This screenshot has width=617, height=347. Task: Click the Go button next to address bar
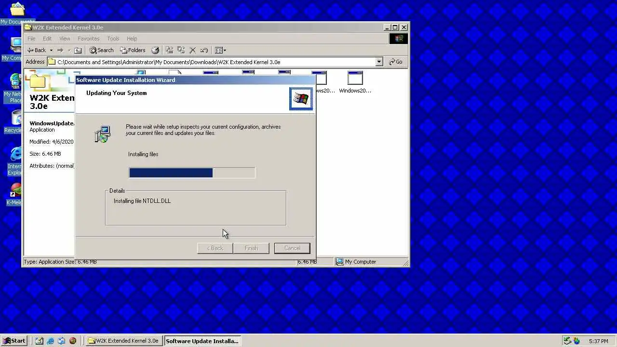(396, 62)
